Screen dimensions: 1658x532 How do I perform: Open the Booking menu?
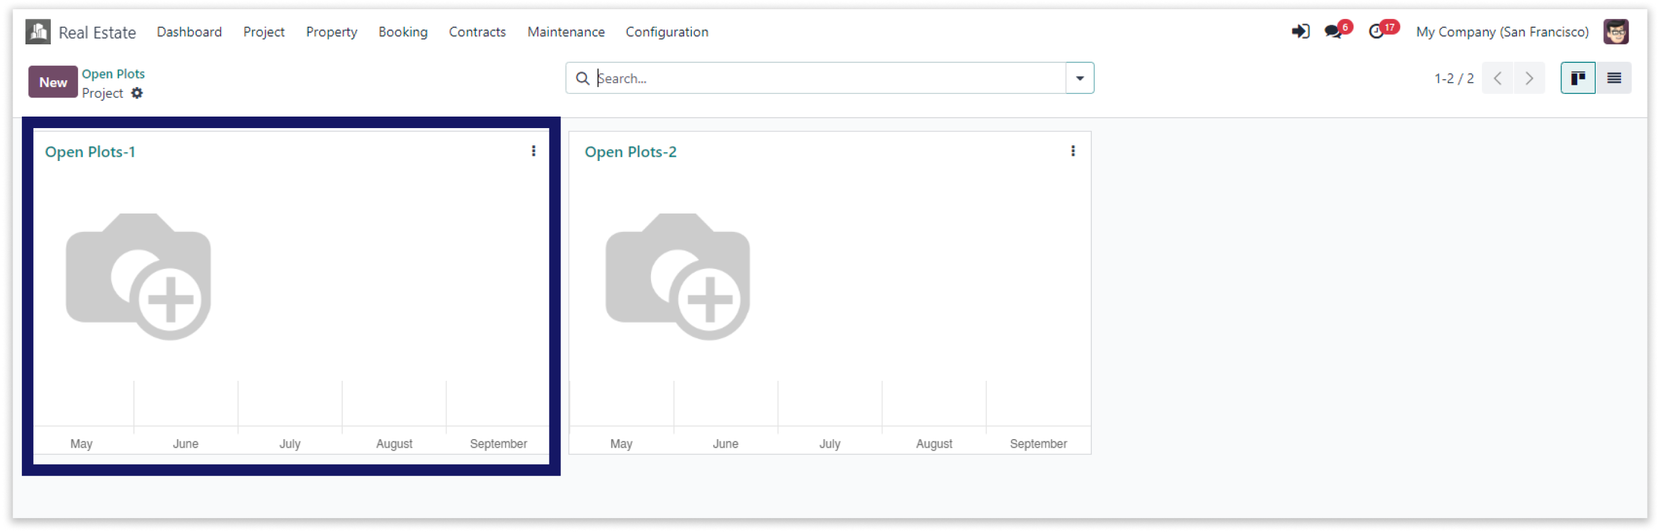point(403,32)
